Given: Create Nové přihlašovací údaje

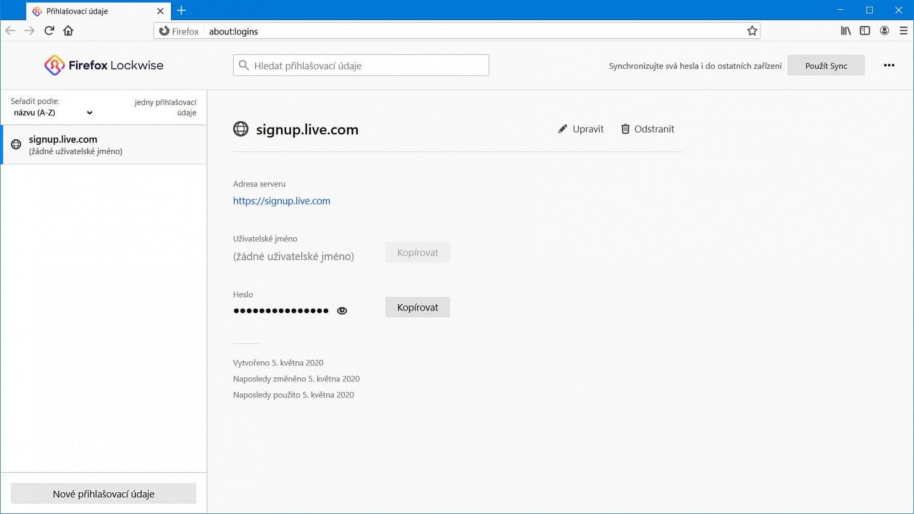Looking at the screenshot, I should tap(103, 493).
